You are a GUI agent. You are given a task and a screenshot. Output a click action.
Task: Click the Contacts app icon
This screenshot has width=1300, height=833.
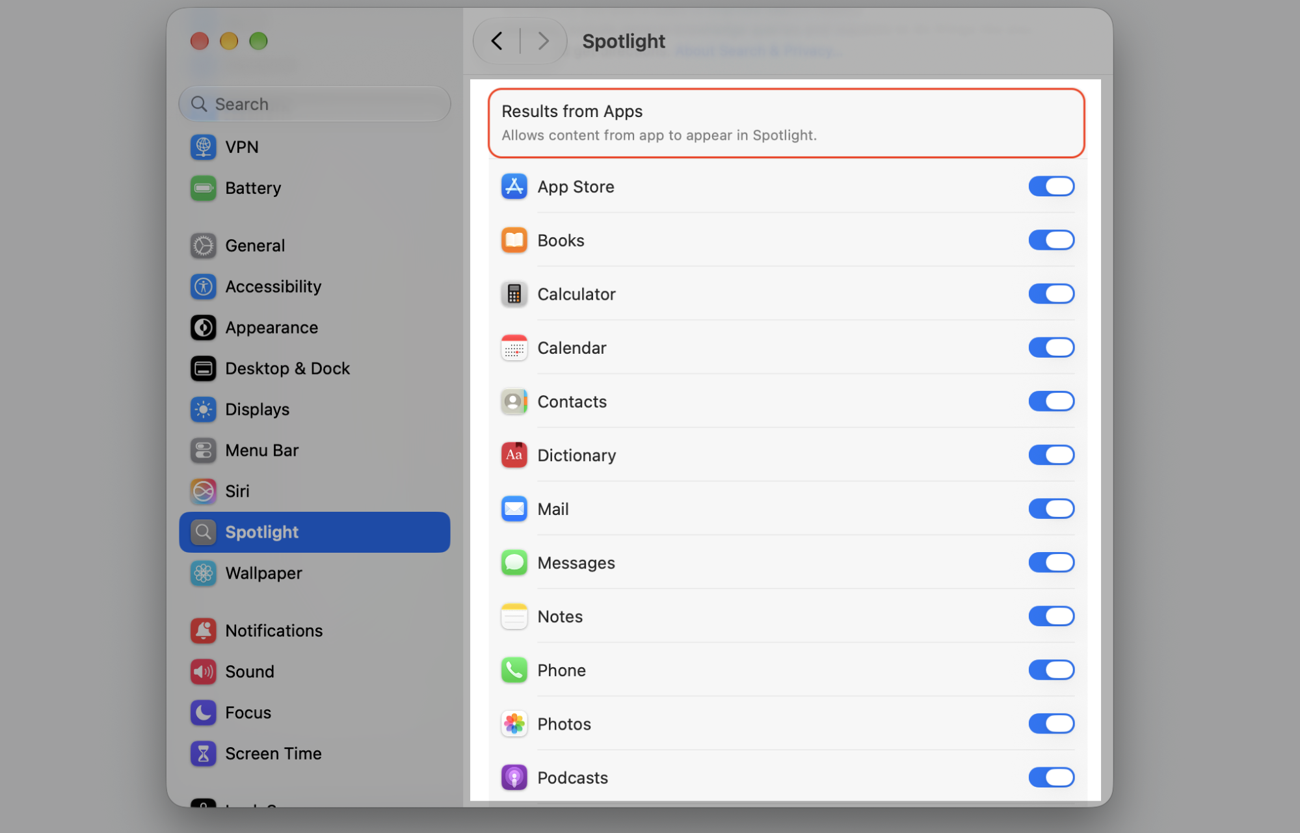514,402
